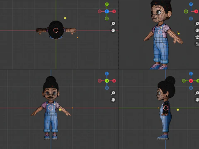199x149 pixels.
Task: Click the hollow blue handle in perspective-view gizmo
Action: coord(191,19)
